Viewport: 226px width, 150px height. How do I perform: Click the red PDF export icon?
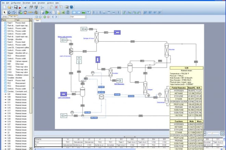click(x=20, y=7)
